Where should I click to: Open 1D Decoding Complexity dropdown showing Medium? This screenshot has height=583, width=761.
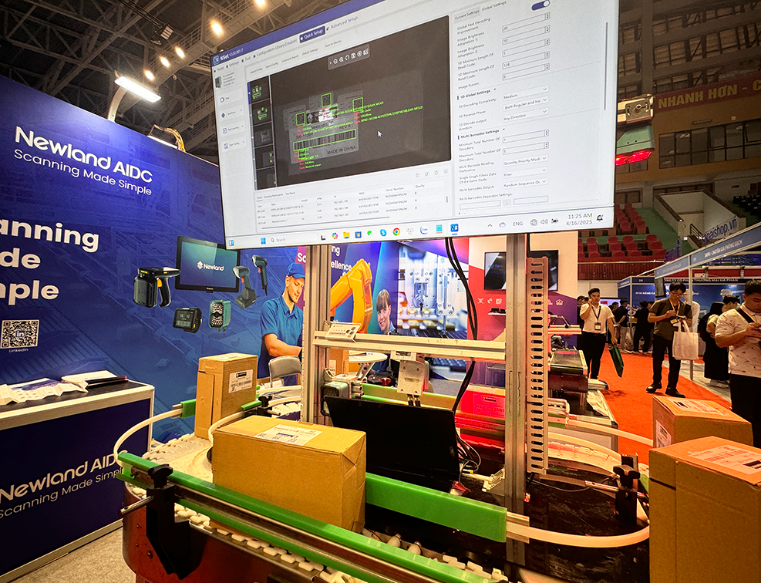coord(525,93)
